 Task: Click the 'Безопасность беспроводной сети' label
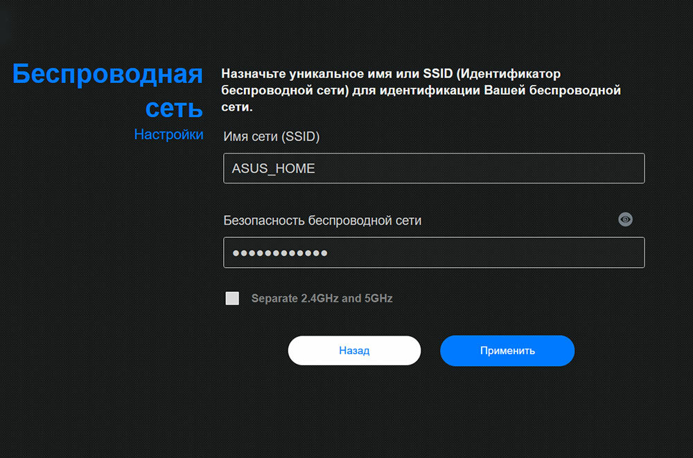(322, 221)
